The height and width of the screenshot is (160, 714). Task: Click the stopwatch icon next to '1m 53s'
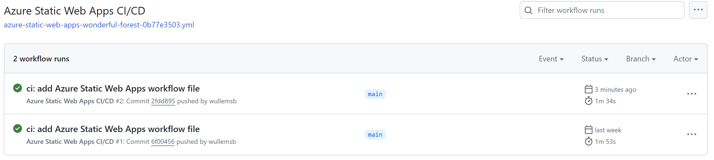pos(588,141)
